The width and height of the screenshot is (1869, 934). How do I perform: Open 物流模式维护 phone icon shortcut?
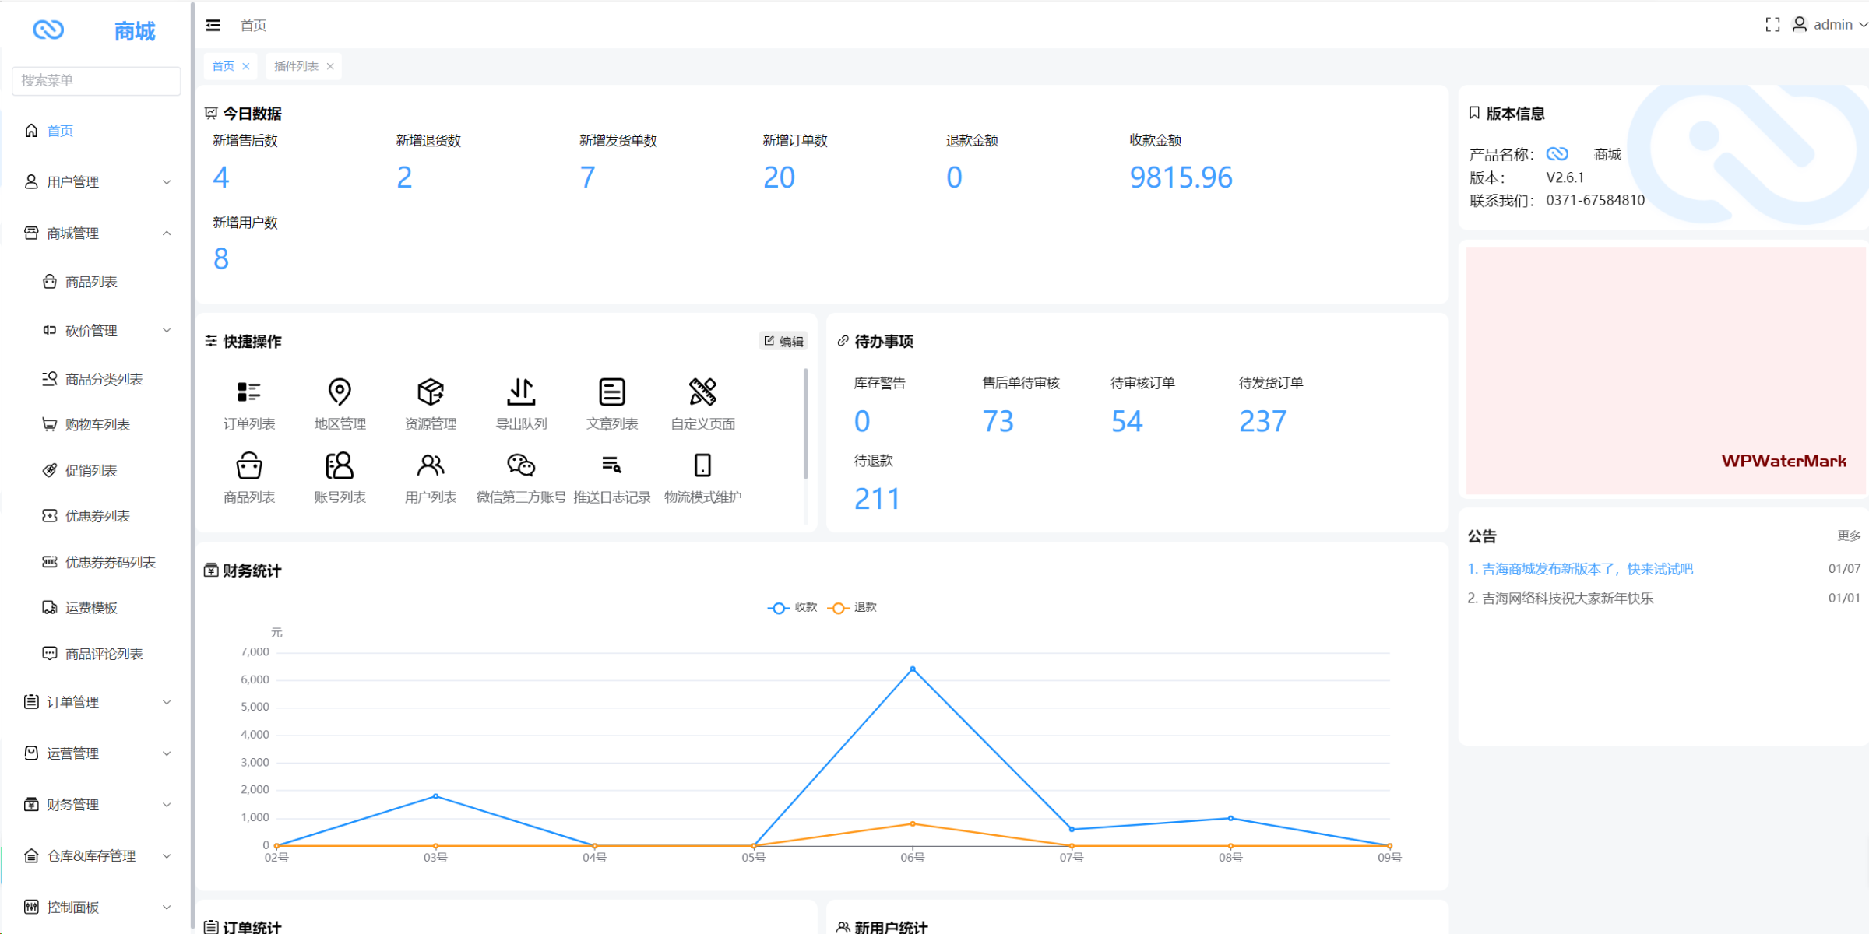[702, 465]
